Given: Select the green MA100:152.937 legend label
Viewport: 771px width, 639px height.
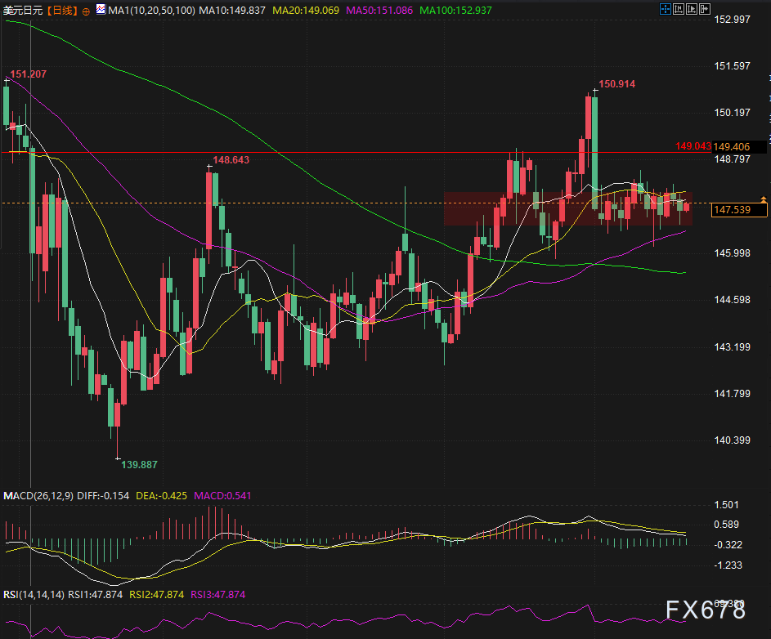Looking at the screenshot, I should (x=455, y=10).
